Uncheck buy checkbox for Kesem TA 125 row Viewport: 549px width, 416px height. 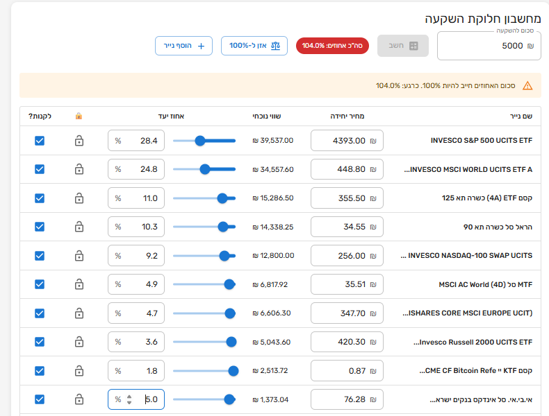(40, 198)
